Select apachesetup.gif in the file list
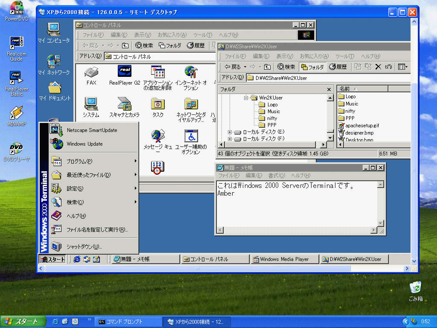Screen dimensions: 437x328 [358, 126]
